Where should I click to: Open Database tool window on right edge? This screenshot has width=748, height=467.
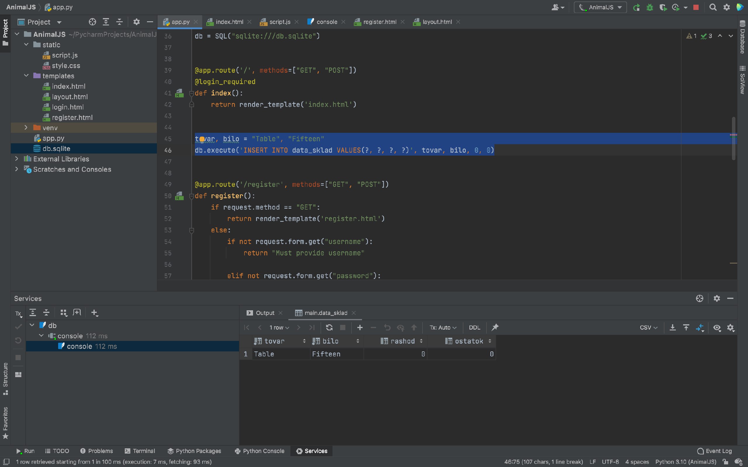[x=742, y=37]
